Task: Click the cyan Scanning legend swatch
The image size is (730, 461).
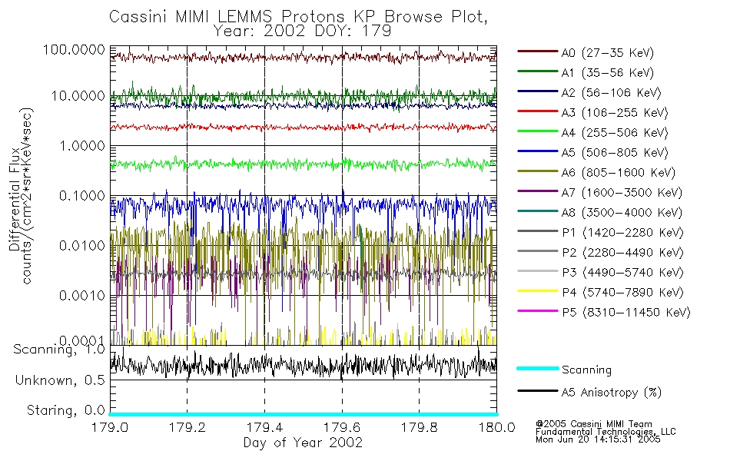Action: 538,368
